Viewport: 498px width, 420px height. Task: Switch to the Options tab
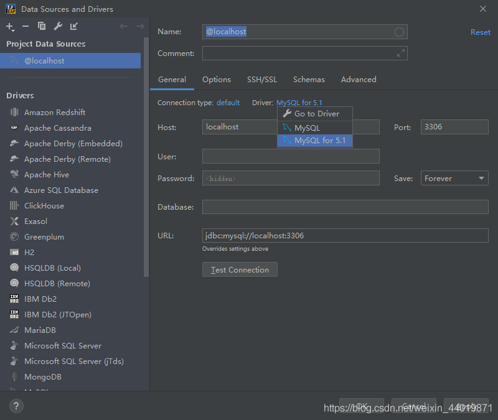[217, 80]
